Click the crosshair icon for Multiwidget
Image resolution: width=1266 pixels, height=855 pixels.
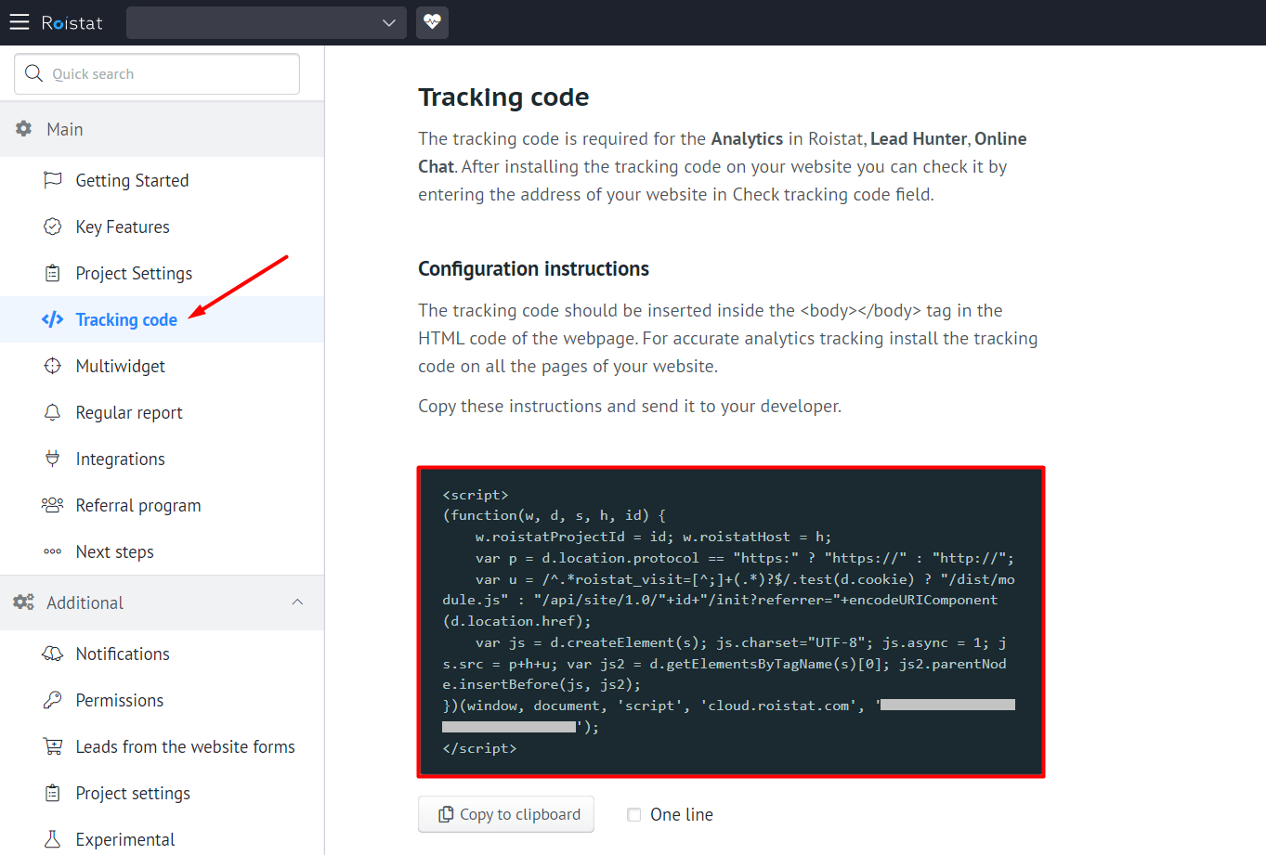pos(53,366)
